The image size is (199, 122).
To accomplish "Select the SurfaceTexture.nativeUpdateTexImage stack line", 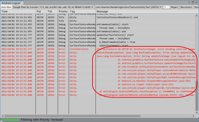I will point(157,60).
